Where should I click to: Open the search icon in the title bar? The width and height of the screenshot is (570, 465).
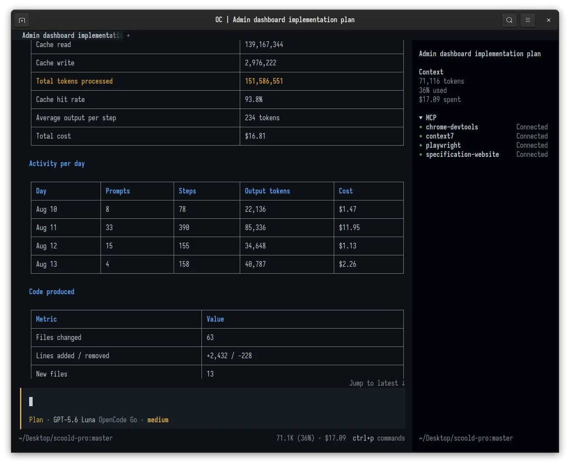(x=510, y=20)
